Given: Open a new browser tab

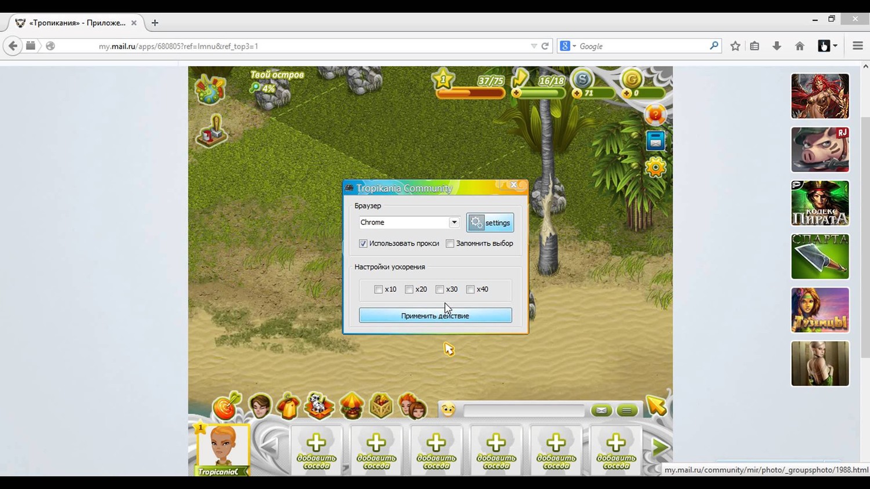Looking at the screenshot, I should pyautogui.click(x=155, y=23).
